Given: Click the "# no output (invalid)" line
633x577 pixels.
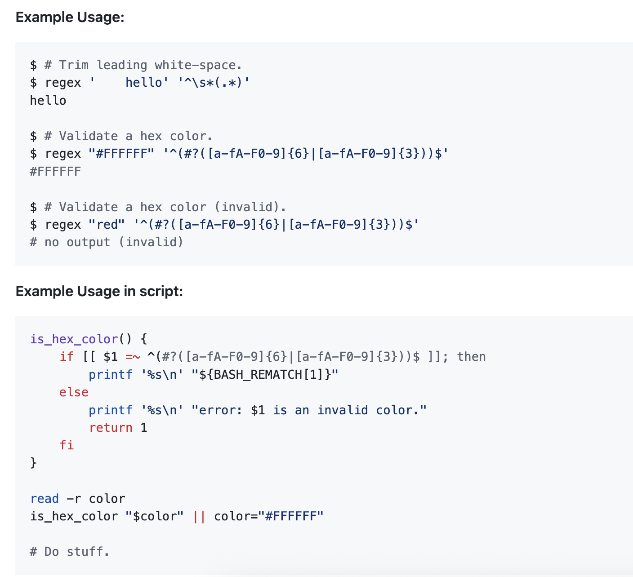Looking at the screenshot, I should (x=107, y=242).
